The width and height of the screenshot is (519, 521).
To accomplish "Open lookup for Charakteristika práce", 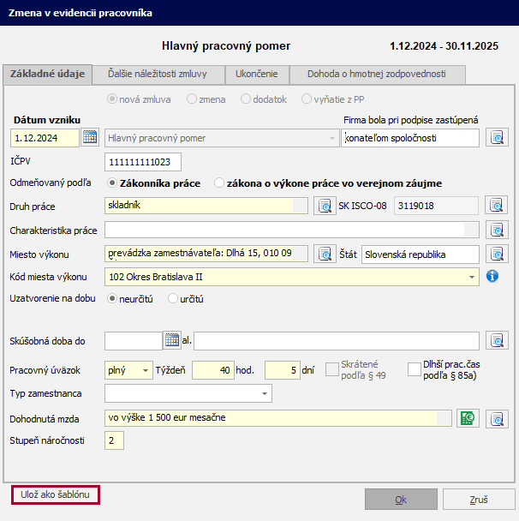I will click(498, 230).
